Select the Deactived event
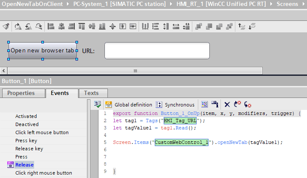The height and width of the screenshot is (178, 307). pos(27,124)
